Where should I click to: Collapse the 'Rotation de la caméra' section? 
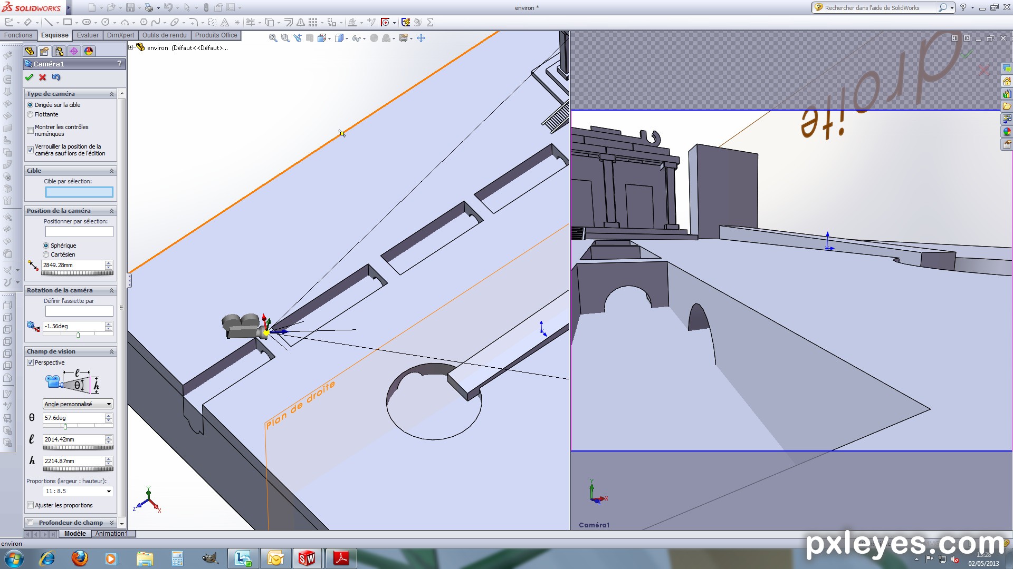pos(111,290)
